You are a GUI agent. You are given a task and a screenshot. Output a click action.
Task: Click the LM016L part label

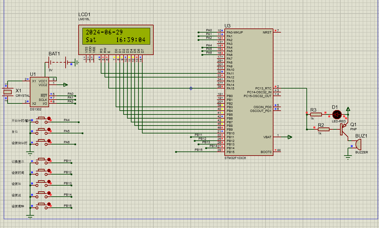pos(84,19)
